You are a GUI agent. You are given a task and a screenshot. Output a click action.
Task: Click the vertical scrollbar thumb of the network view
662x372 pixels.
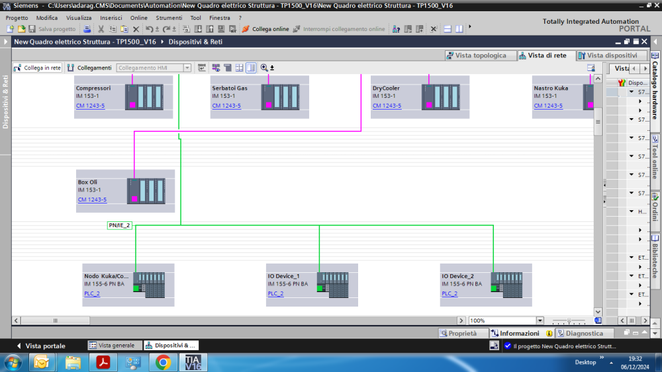[x=598, y=123]
